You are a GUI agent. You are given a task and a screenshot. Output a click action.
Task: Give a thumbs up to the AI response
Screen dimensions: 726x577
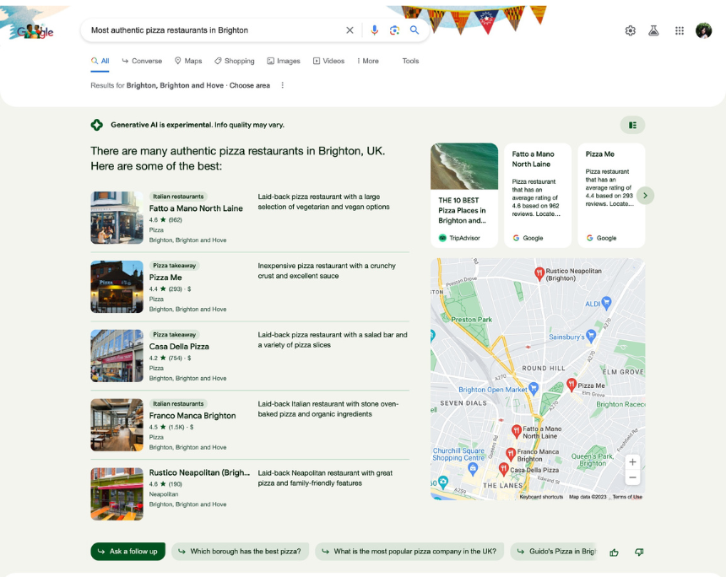pos(614,552)
